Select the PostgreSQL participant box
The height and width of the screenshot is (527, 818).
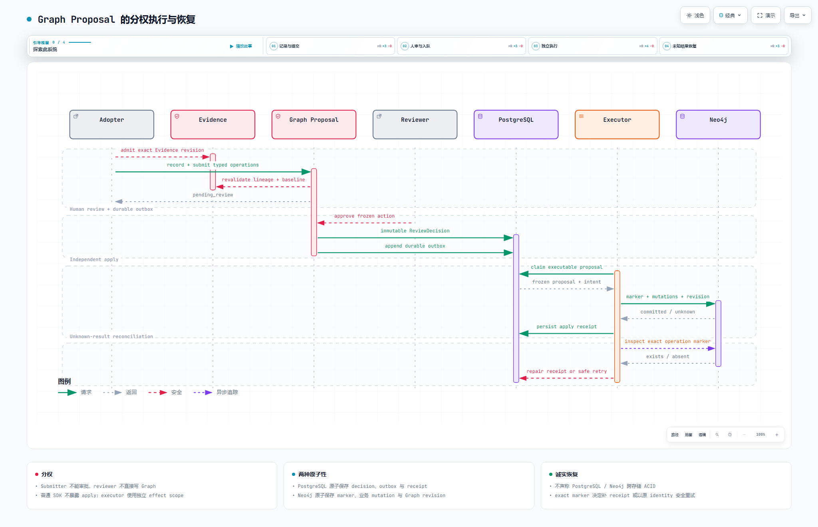coord(516,125)
